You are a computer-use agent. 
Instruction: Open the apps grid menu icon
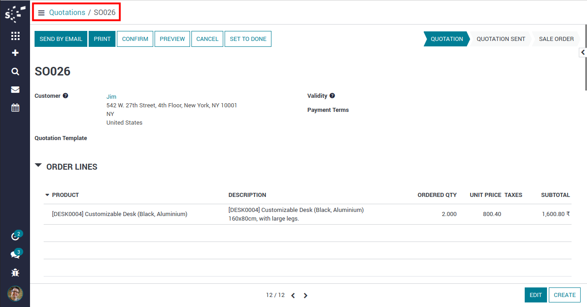point(15,36)
